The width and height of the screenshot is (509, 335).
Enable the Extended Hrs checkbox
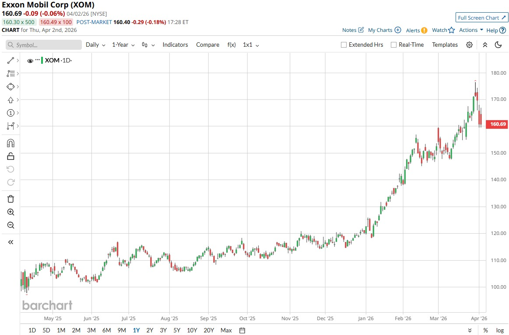point(344,45)
